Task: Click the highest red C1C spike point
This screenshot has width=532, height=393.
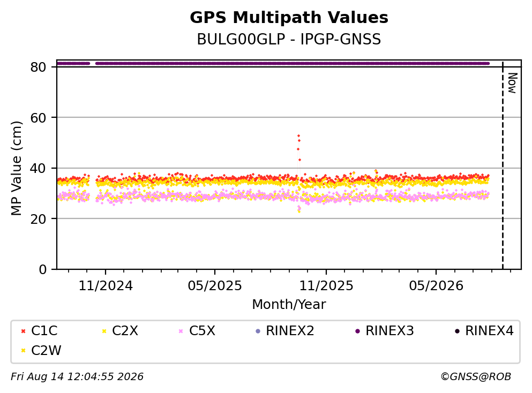Action: pos(298,135)
